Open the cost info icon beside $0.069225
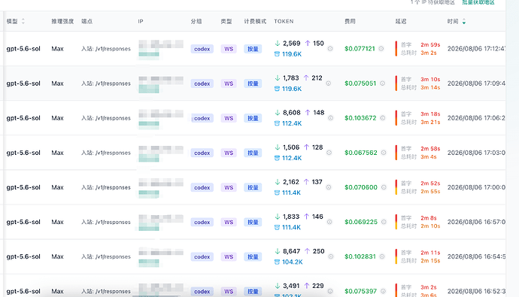Screen dimensions: 519x297 384,222
